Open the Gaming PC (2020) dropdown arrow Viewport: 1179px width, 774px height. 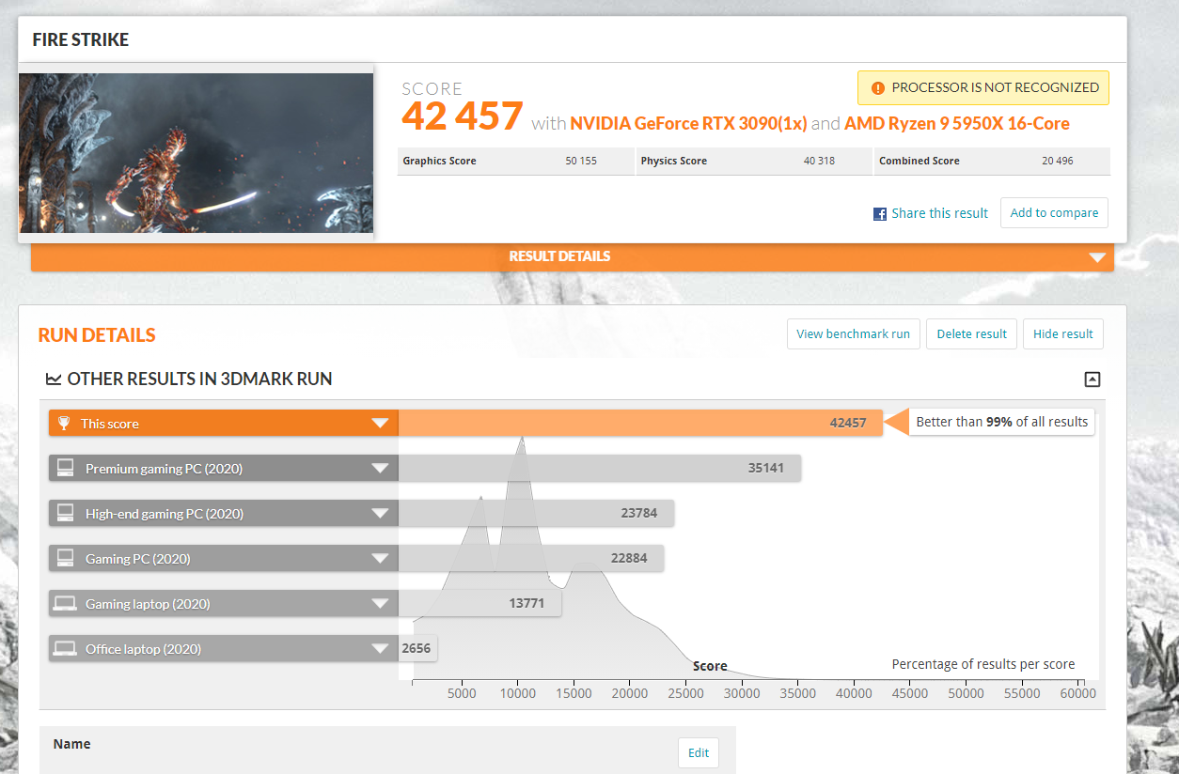380,559
